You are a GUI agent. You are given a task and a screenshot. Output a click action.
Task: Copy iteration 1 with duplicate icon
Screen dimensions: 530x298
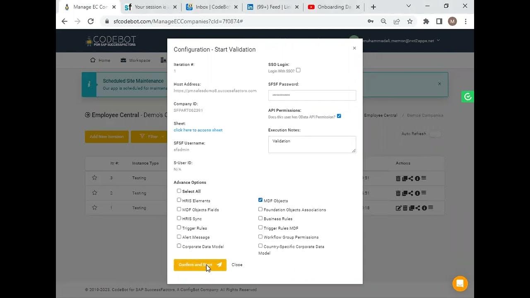[x=412, y=208]
